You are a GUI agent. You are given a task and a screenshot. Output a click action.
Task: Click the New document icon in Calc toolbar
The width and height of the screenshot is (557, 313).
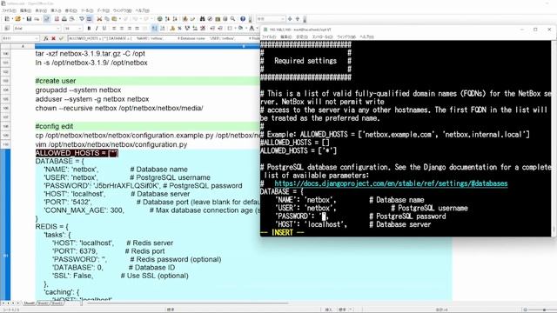7,19
